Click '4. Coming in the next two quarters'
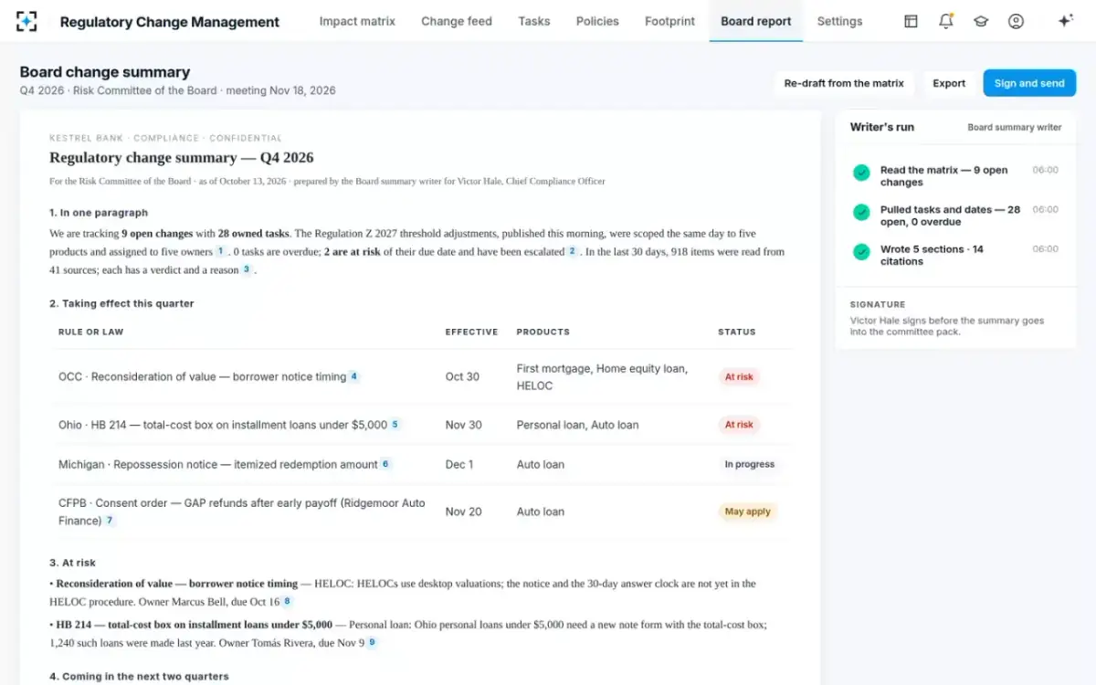1096x685 pixels. coord(139,677)
